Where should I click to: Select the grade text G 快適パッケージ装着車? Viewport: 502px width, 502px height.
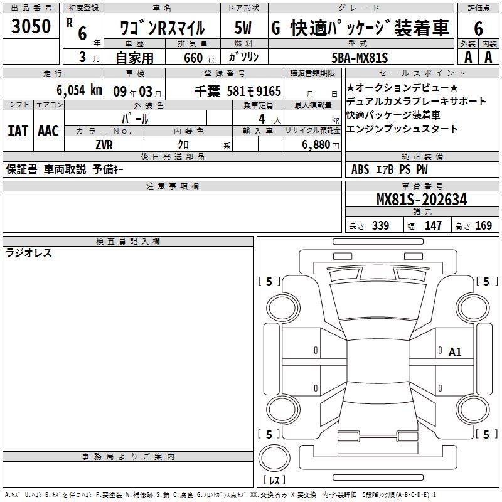[360, 28]
